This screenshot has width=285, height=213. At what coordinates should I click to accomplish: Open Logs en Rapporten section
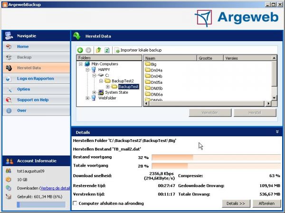[x=37, y=79]
